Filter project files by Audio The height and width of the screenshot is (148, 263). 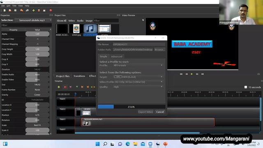point(80,21)
